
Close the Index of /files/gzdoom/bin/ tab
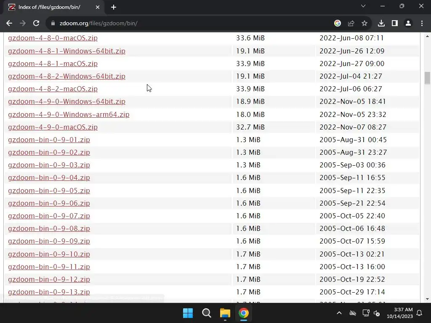click(x=98, y=8)
